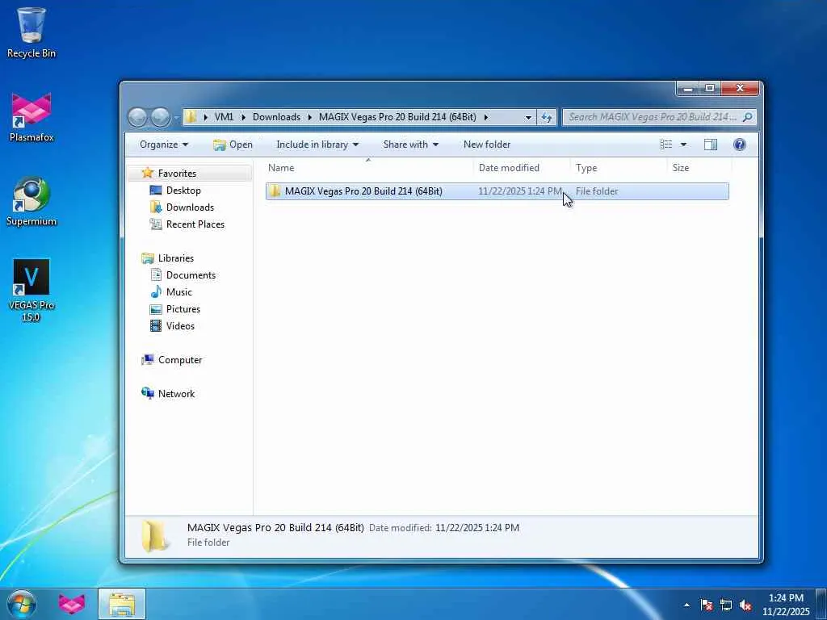
Task: Click the refresh button beside address bar
Action: coord(547,117)
